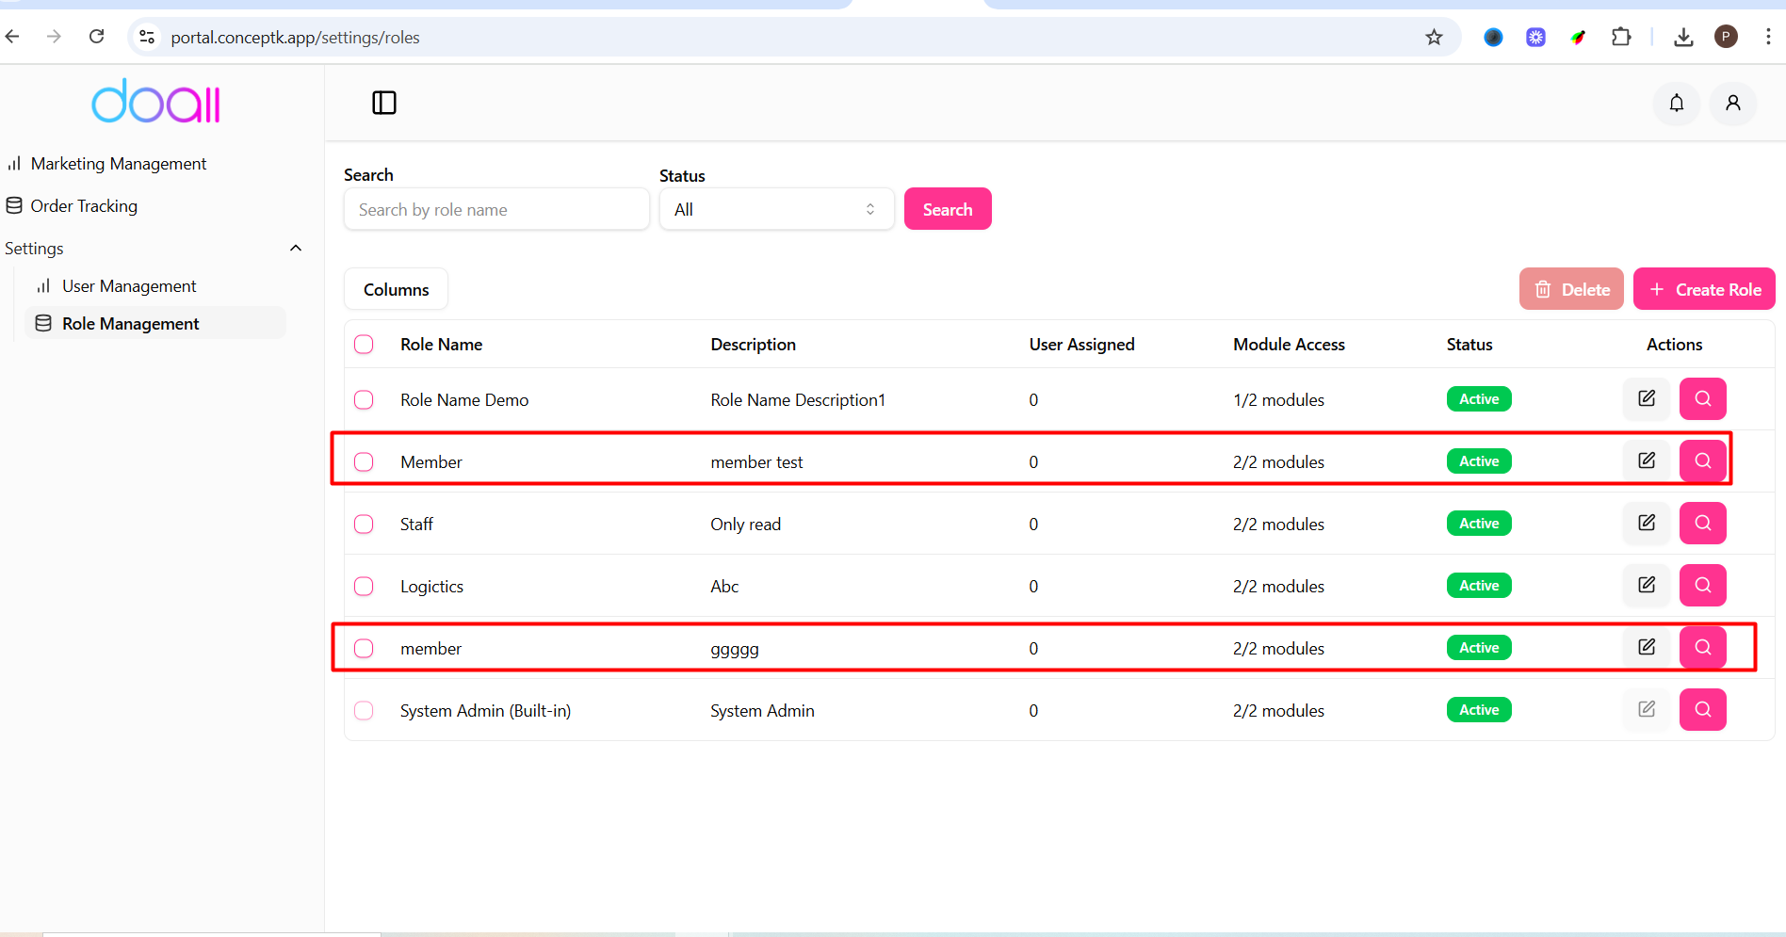Open the user profile icon
The height and width of the screenshot is (937, 1786).
pos(1732,103)
